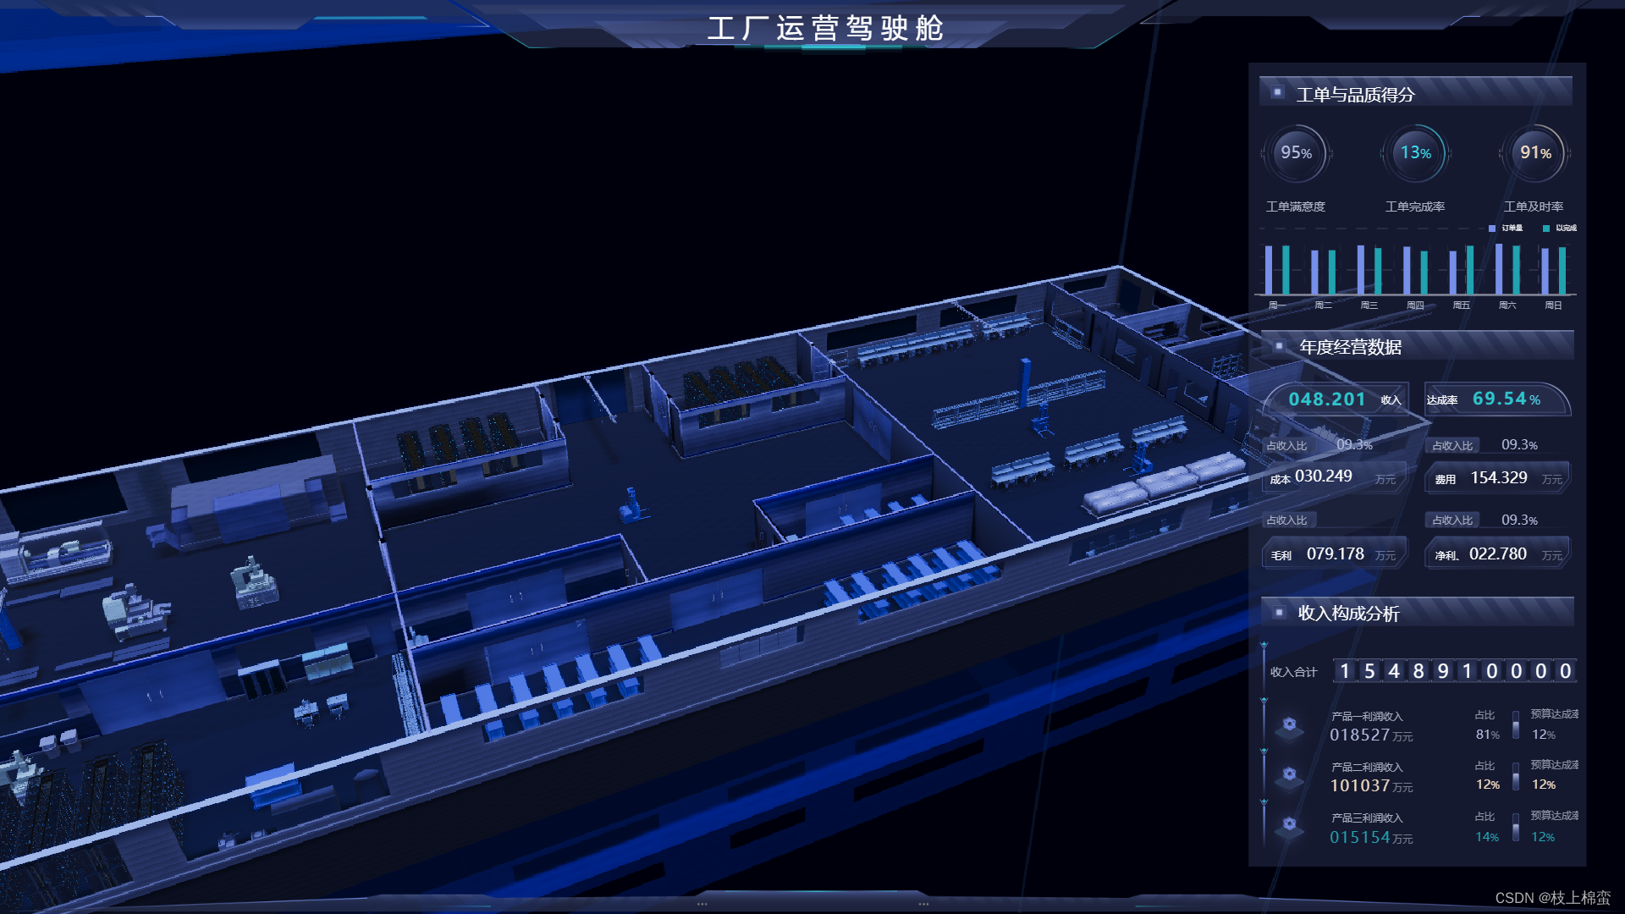Click square icon beside 工单与品质得分 header
This screenshot has height=914, width=1625.
tap(1277, 92)
